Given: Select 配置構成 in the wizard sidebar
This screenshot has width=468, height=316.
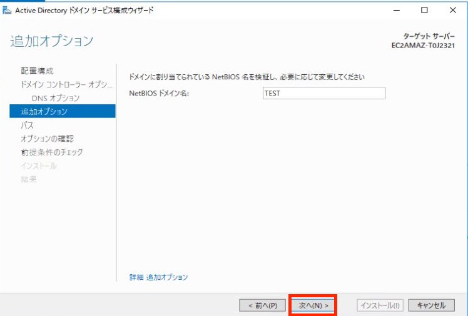Looking at the screenshot, I should [x=37, y=71].
